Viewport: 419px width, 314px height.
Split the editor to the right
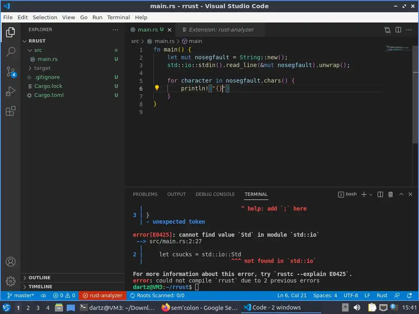click(x=398, y=29)
